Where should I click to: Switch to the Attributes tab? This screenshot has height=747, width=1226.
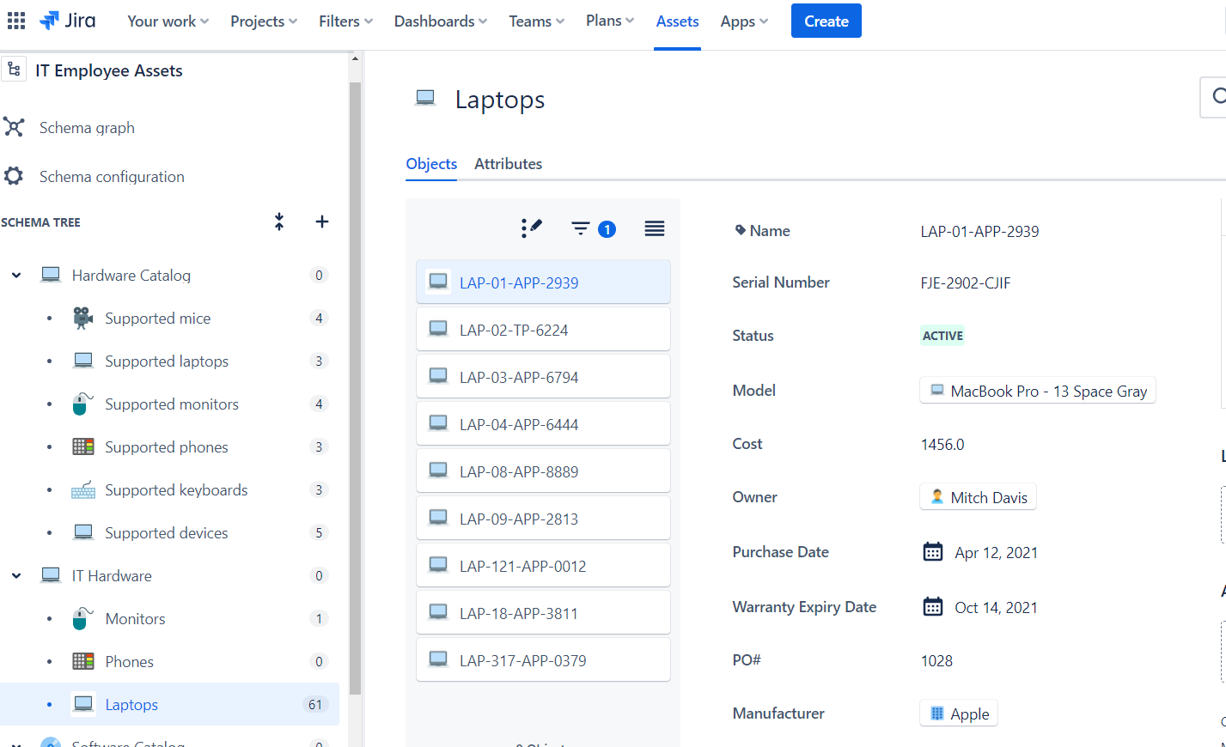(x=507, y=163)
